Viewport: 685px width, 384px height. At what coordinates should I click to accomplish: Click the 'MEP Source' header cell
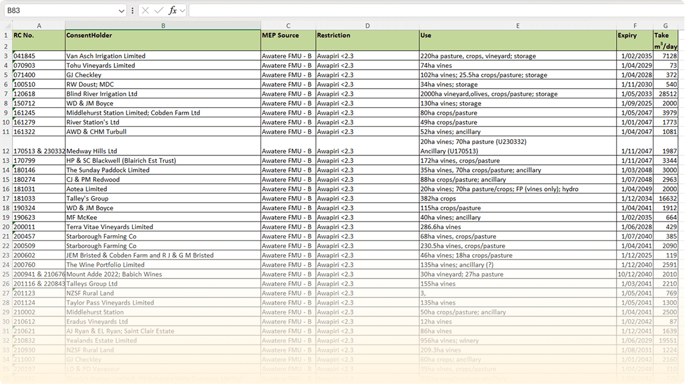click(x=289, y=35)
